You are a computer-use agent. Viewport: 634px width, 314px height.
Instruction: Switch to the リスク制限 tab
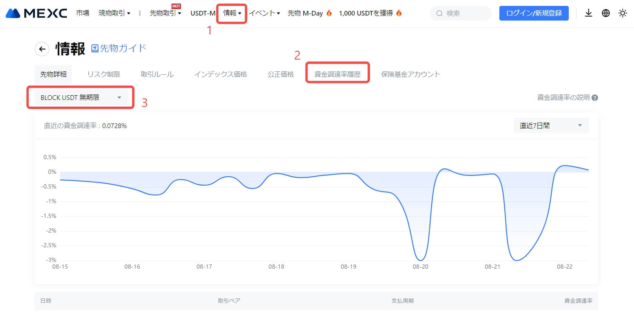click(x=103, y=74)
